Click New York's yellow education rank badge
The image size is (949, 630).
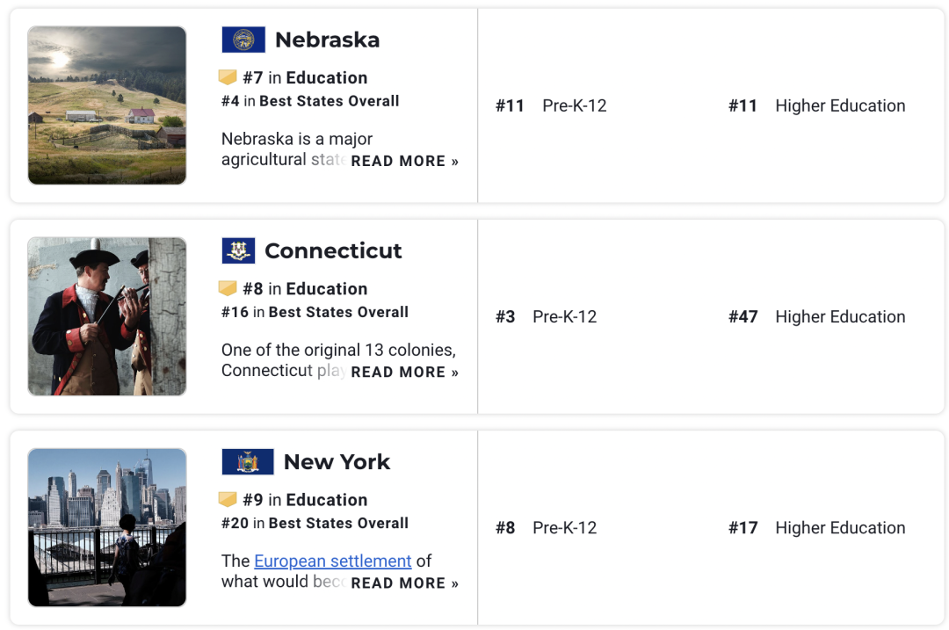[228, 499]
